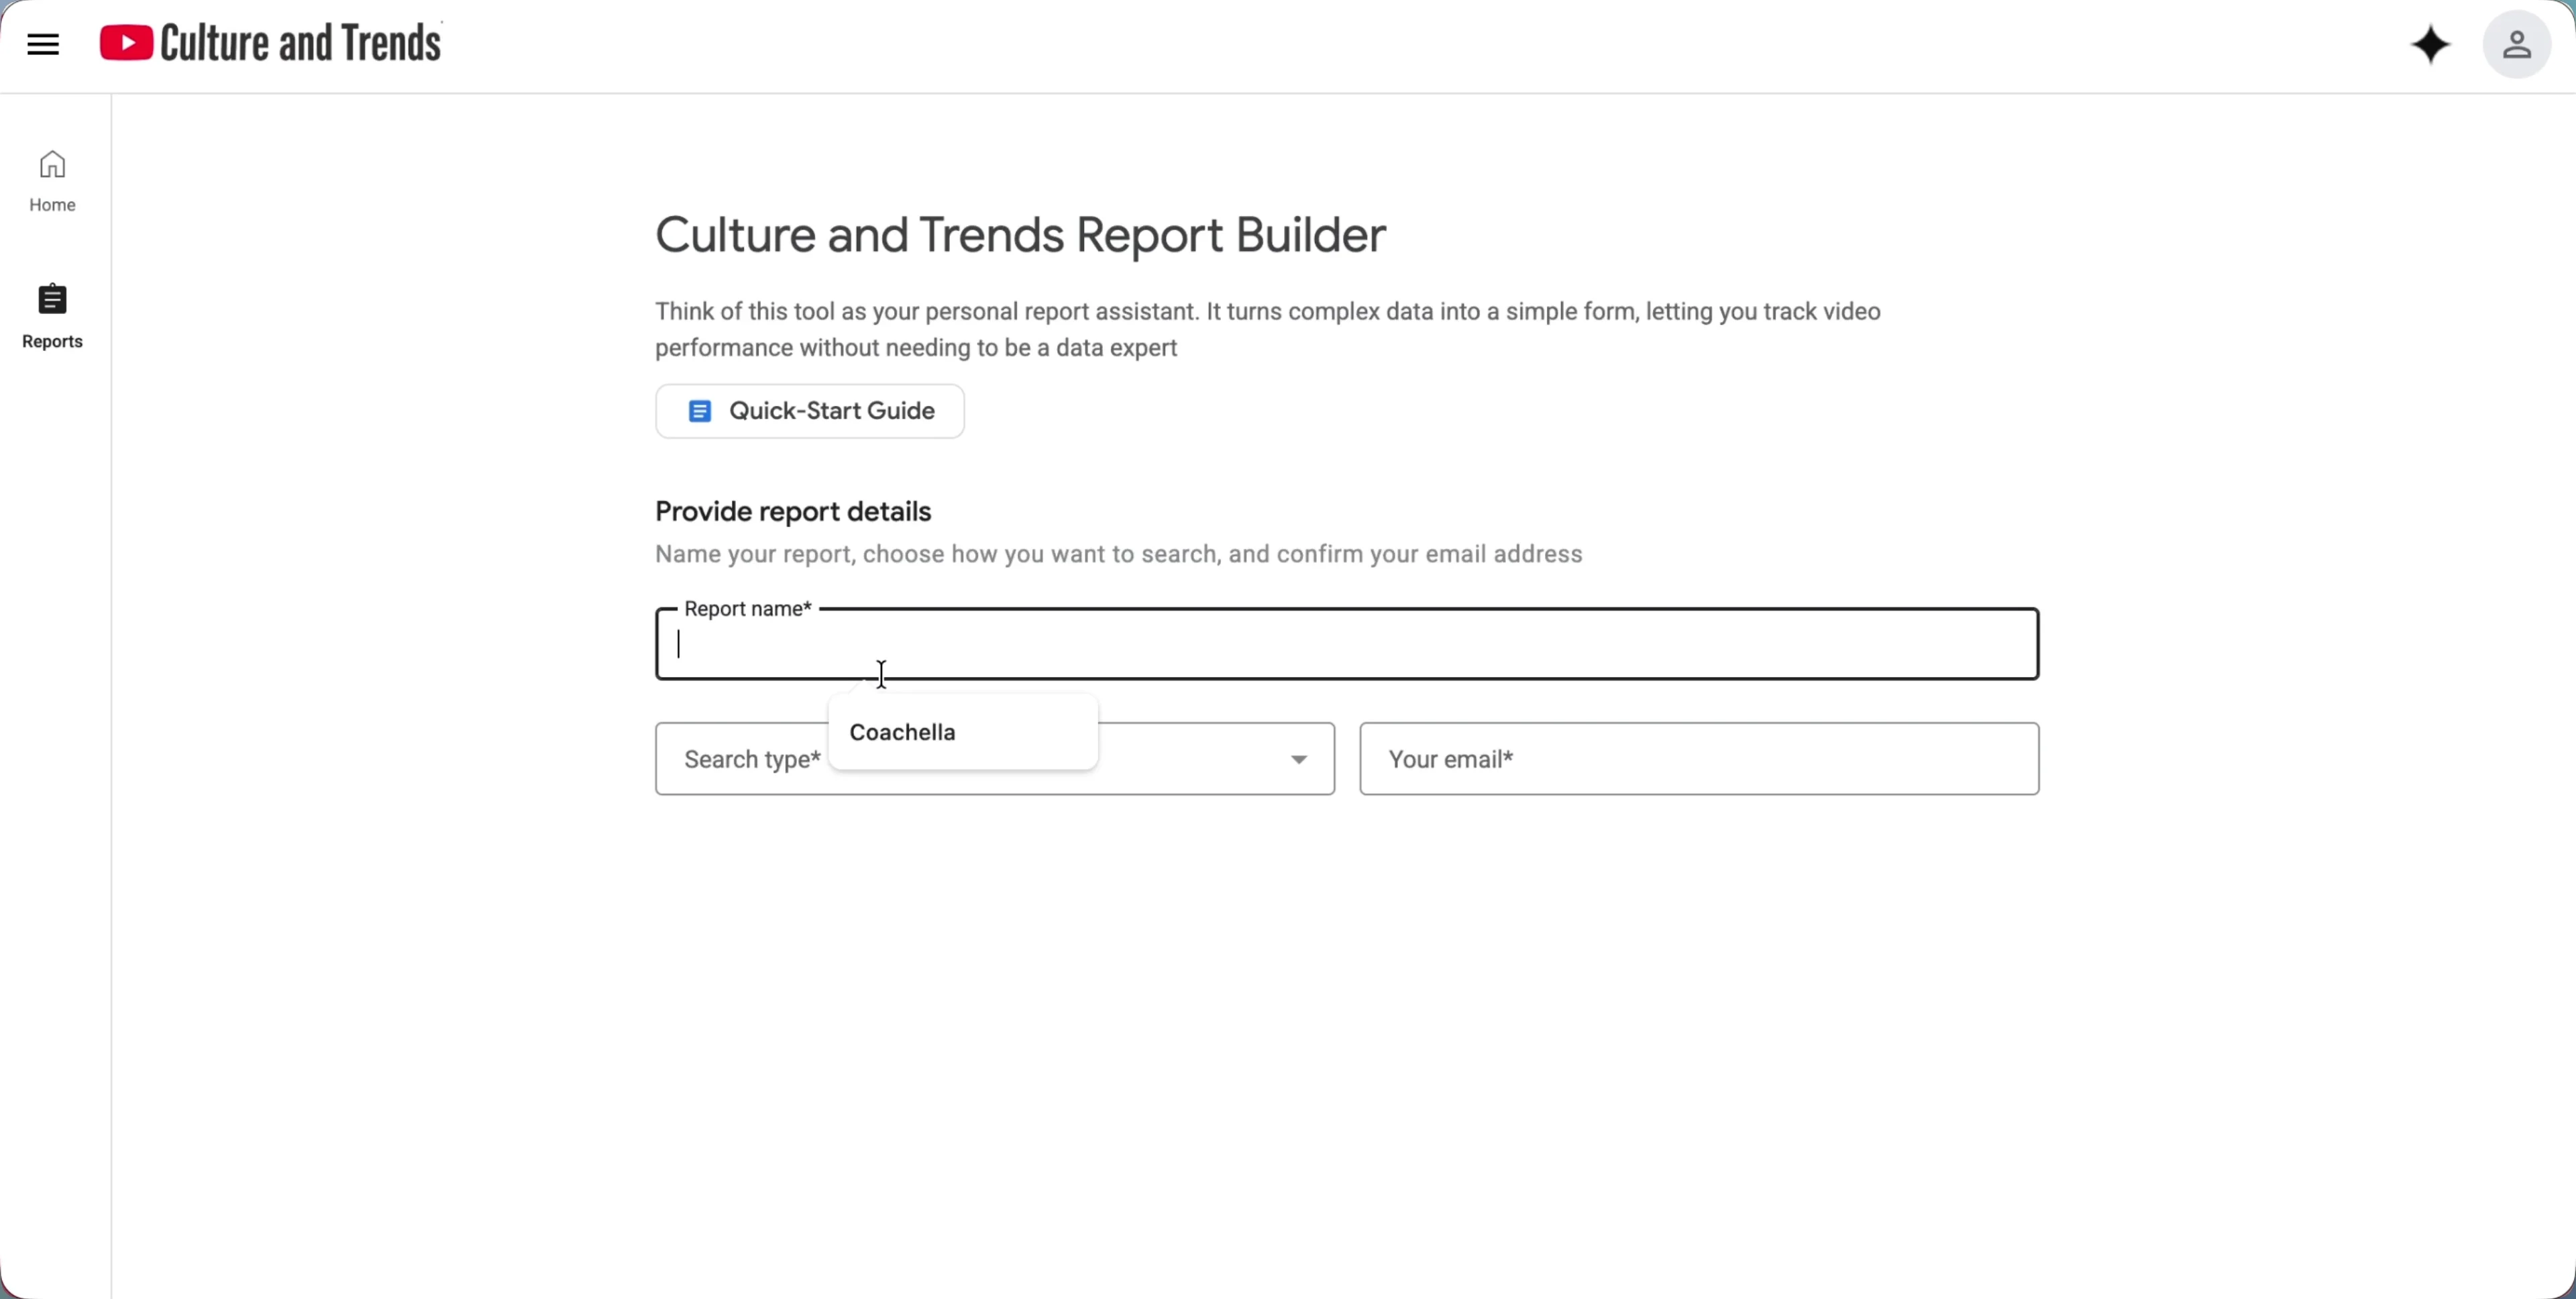Image resolution: width=2576 pixels, height=1299 pixels.
Task: Focus the Report name input field
Action: click(x=1347, y=644)
